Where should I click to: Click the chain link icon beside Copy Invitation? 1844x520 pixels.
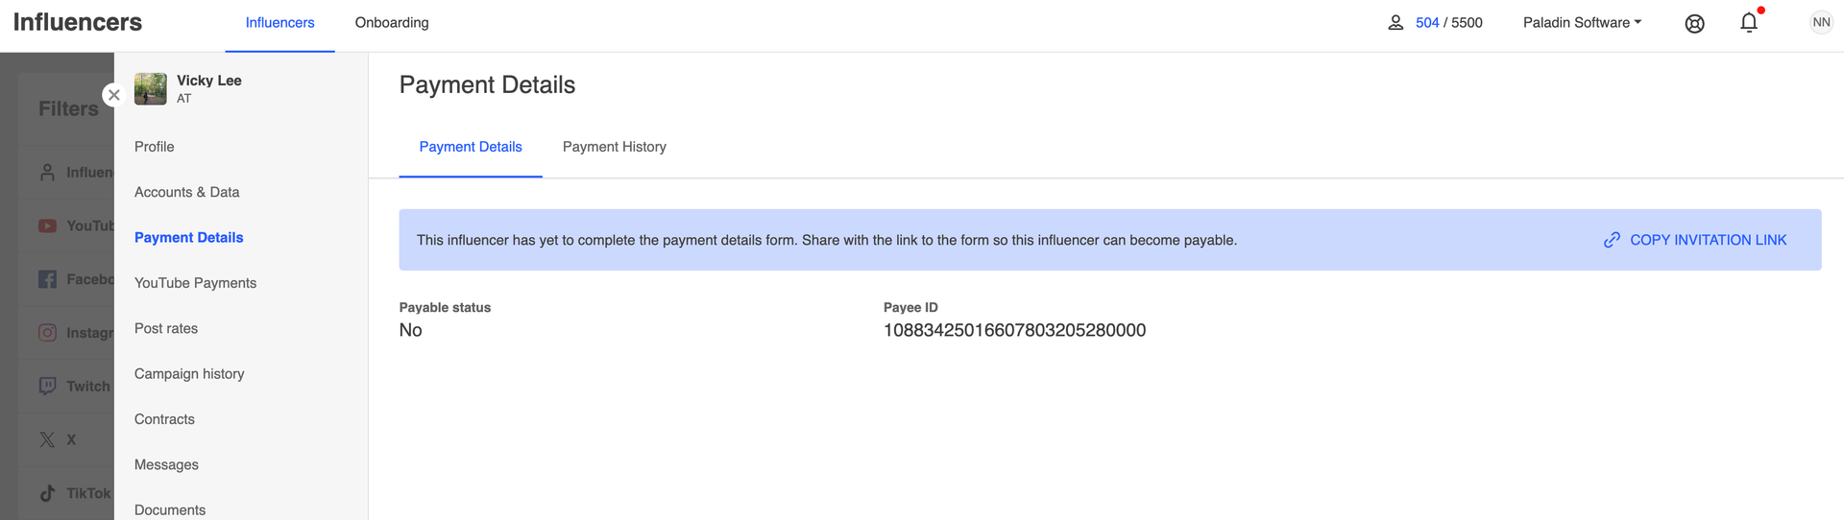tap(1612, 240)
